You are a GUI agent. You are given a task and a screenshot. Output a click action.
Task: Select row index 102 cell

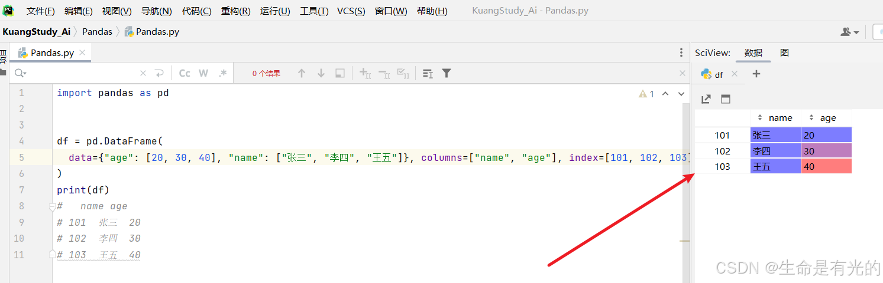(722, 151)
